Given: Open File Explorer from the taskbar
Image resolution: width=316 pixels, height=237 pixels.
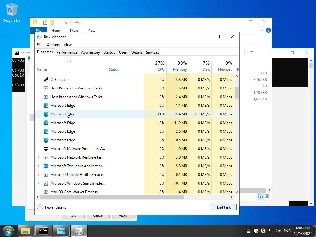Looking at the screenshot, I should point(25,231).
